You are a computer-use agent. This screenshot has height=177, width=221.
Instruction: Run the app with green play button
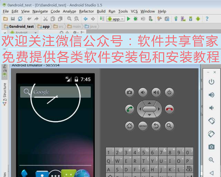[128, 19]
